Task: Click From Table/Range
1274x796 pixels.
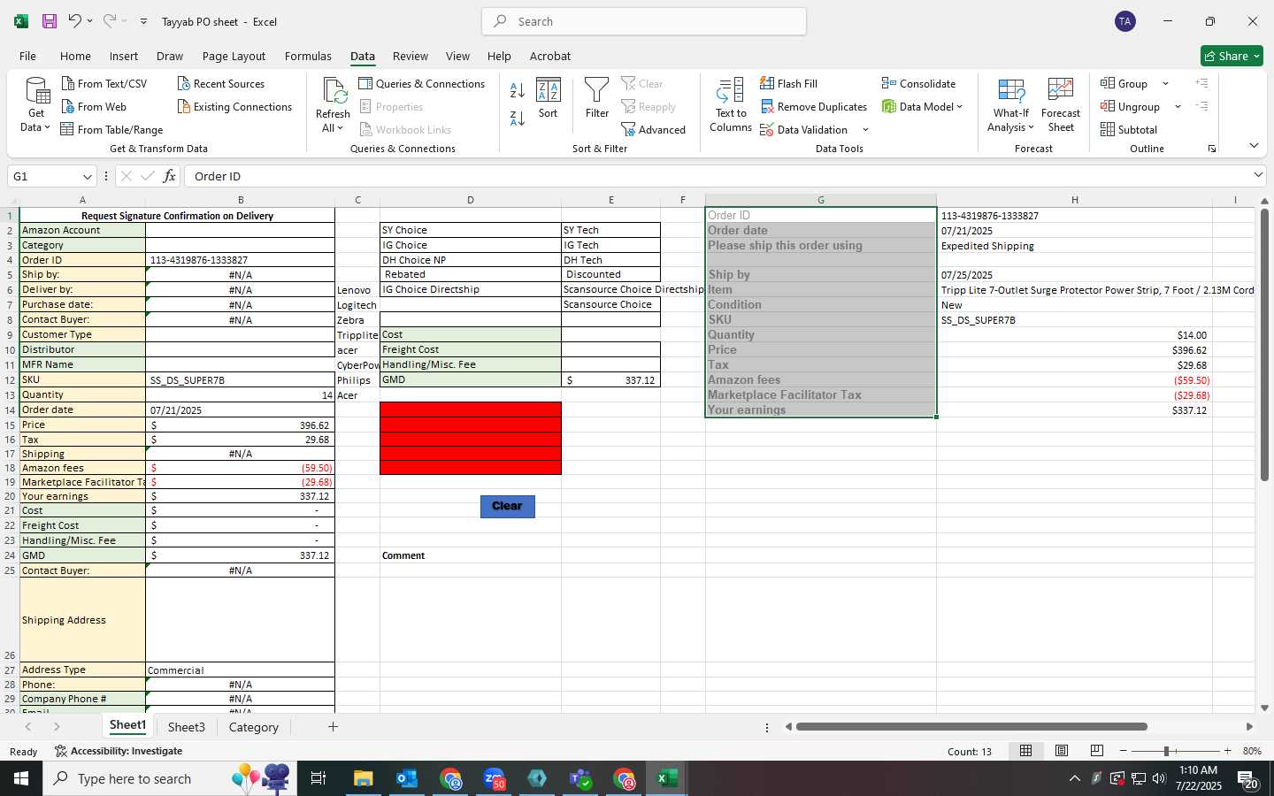Action: pyautogui.click(x=111, y=129)
